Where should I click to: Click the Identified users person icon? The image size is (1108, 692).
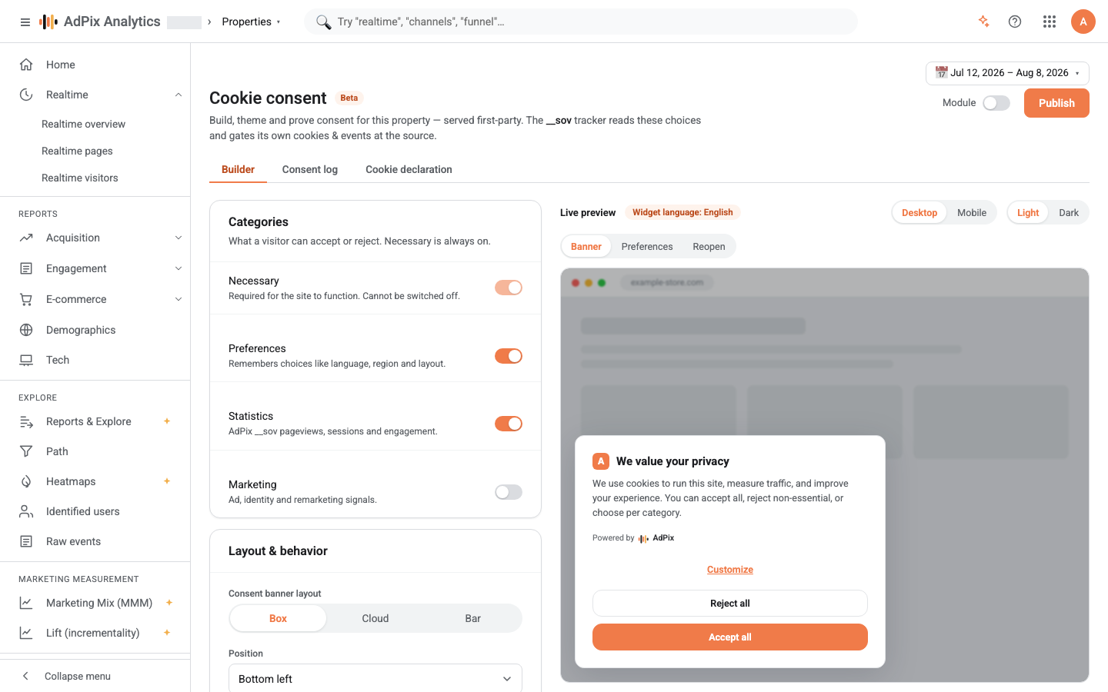(26, 511)
